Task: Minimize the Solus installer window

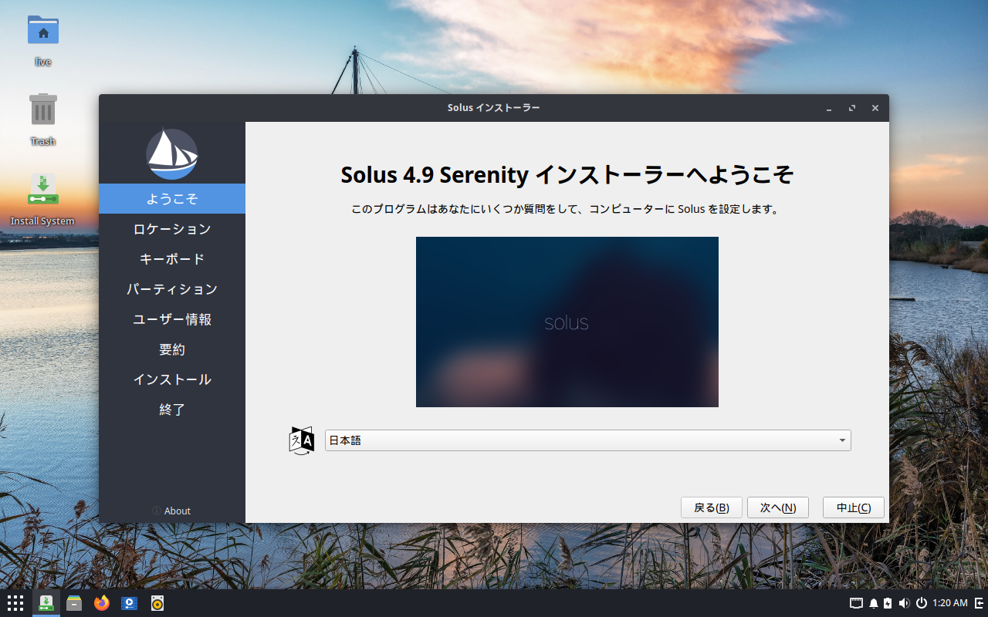Action: tap(829, 109)
